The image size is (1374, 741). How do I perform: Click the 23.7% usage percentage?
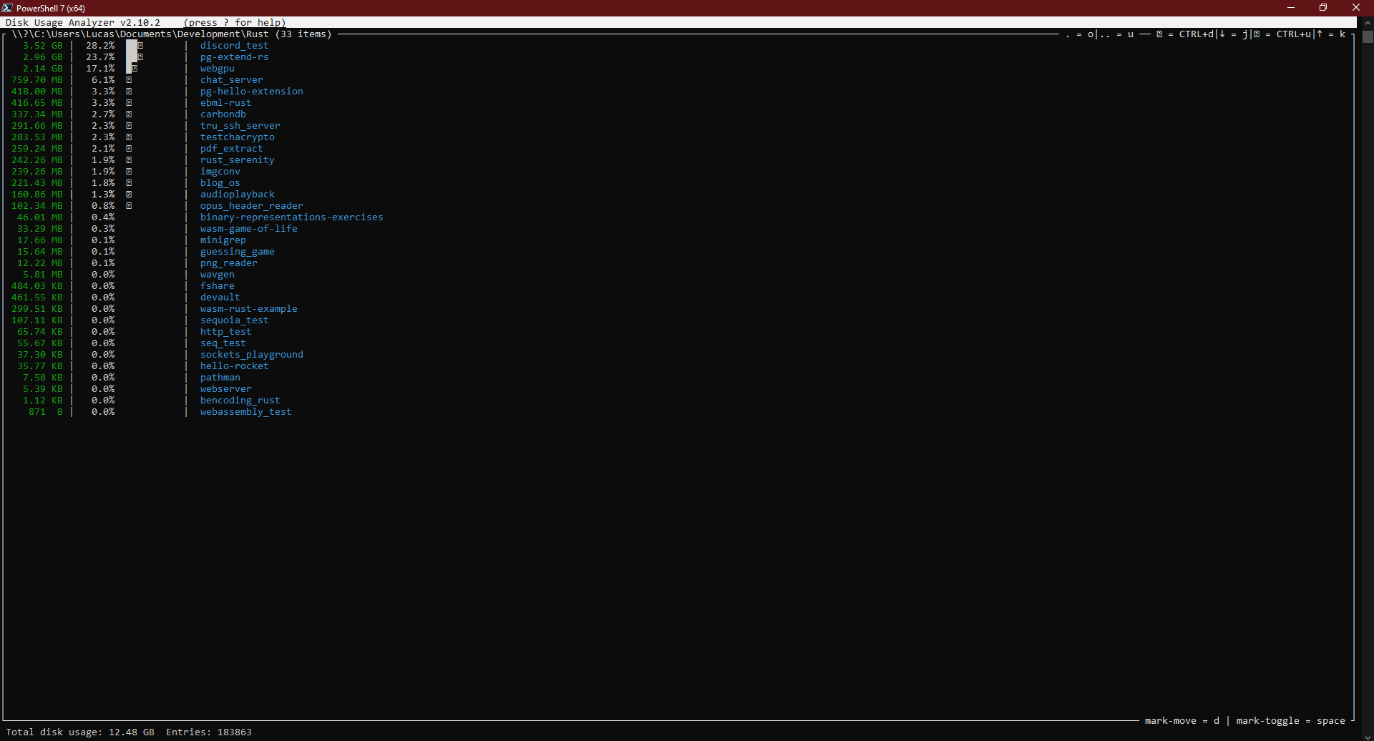pos(100,57)
